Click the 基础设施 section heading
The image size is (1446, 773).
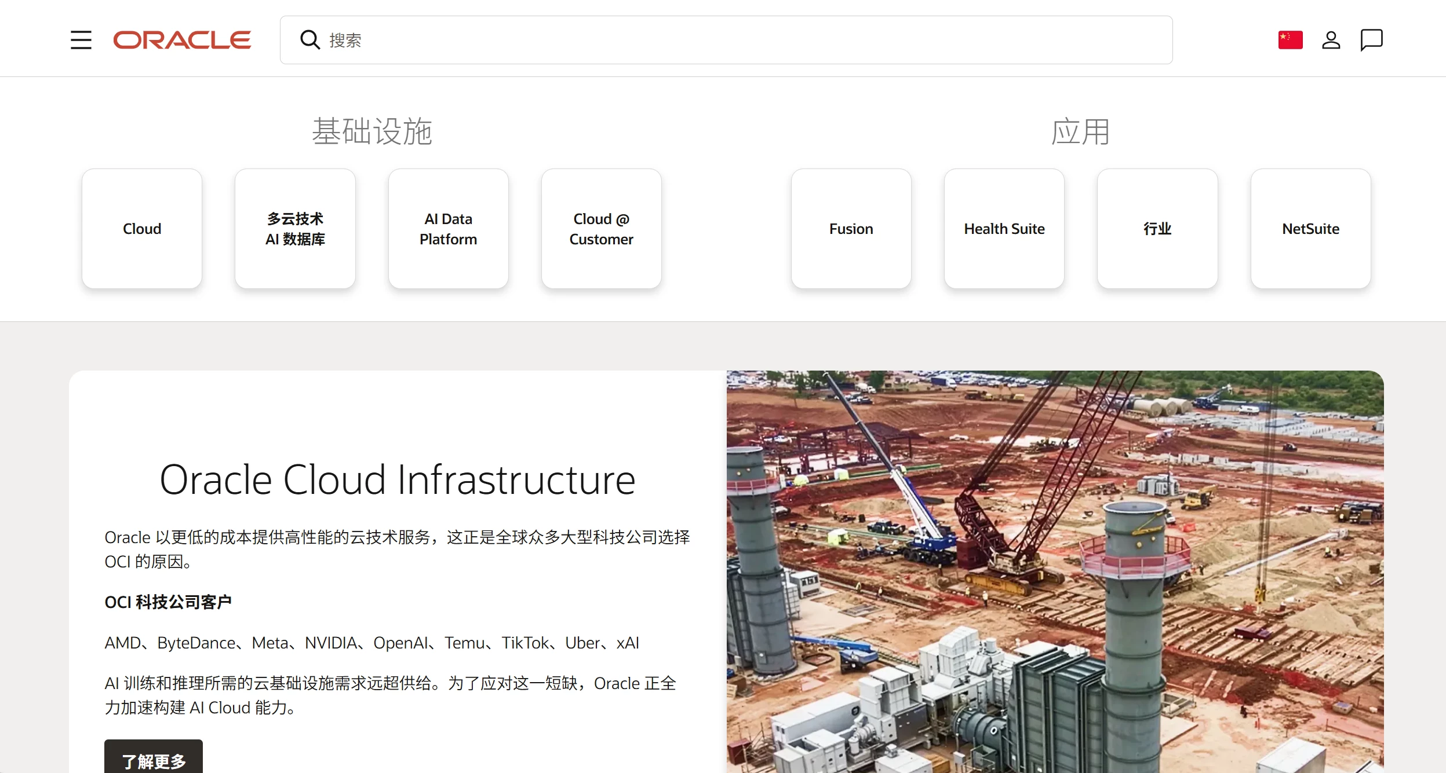[372, 131]
